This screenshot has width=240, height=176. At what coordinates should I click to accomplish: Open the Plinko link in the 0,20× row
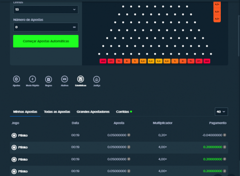coord(23,135)
